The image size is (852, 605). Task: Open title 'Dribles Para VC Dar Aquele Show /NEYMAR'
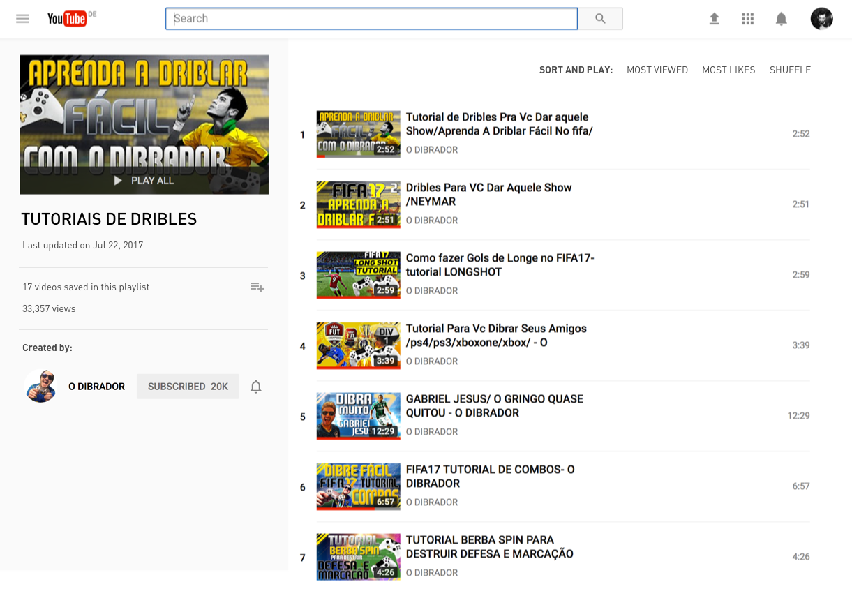point(489,195)
